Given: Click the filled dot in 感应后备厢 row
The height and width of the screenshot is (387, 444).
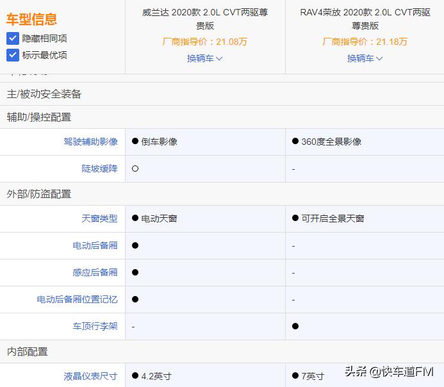Looking at the screenshot, I should [x=135, y=272].
